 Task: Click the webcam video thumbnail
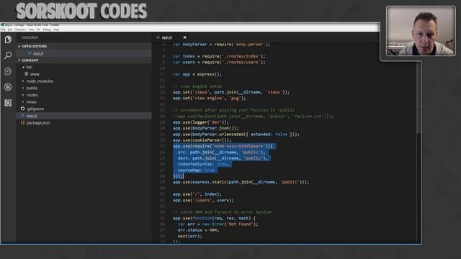coord(421,31)
